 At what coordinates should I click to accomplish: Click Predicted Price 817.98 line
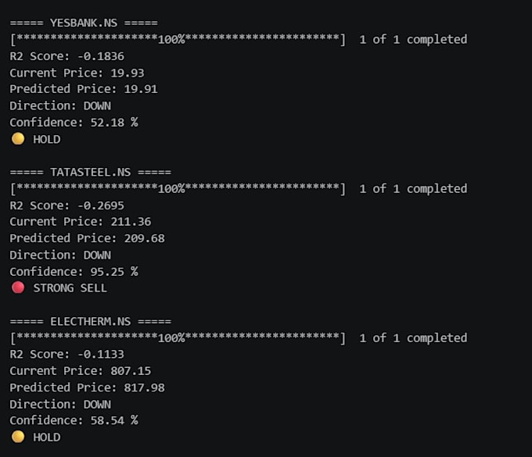[x=87, y=387]
